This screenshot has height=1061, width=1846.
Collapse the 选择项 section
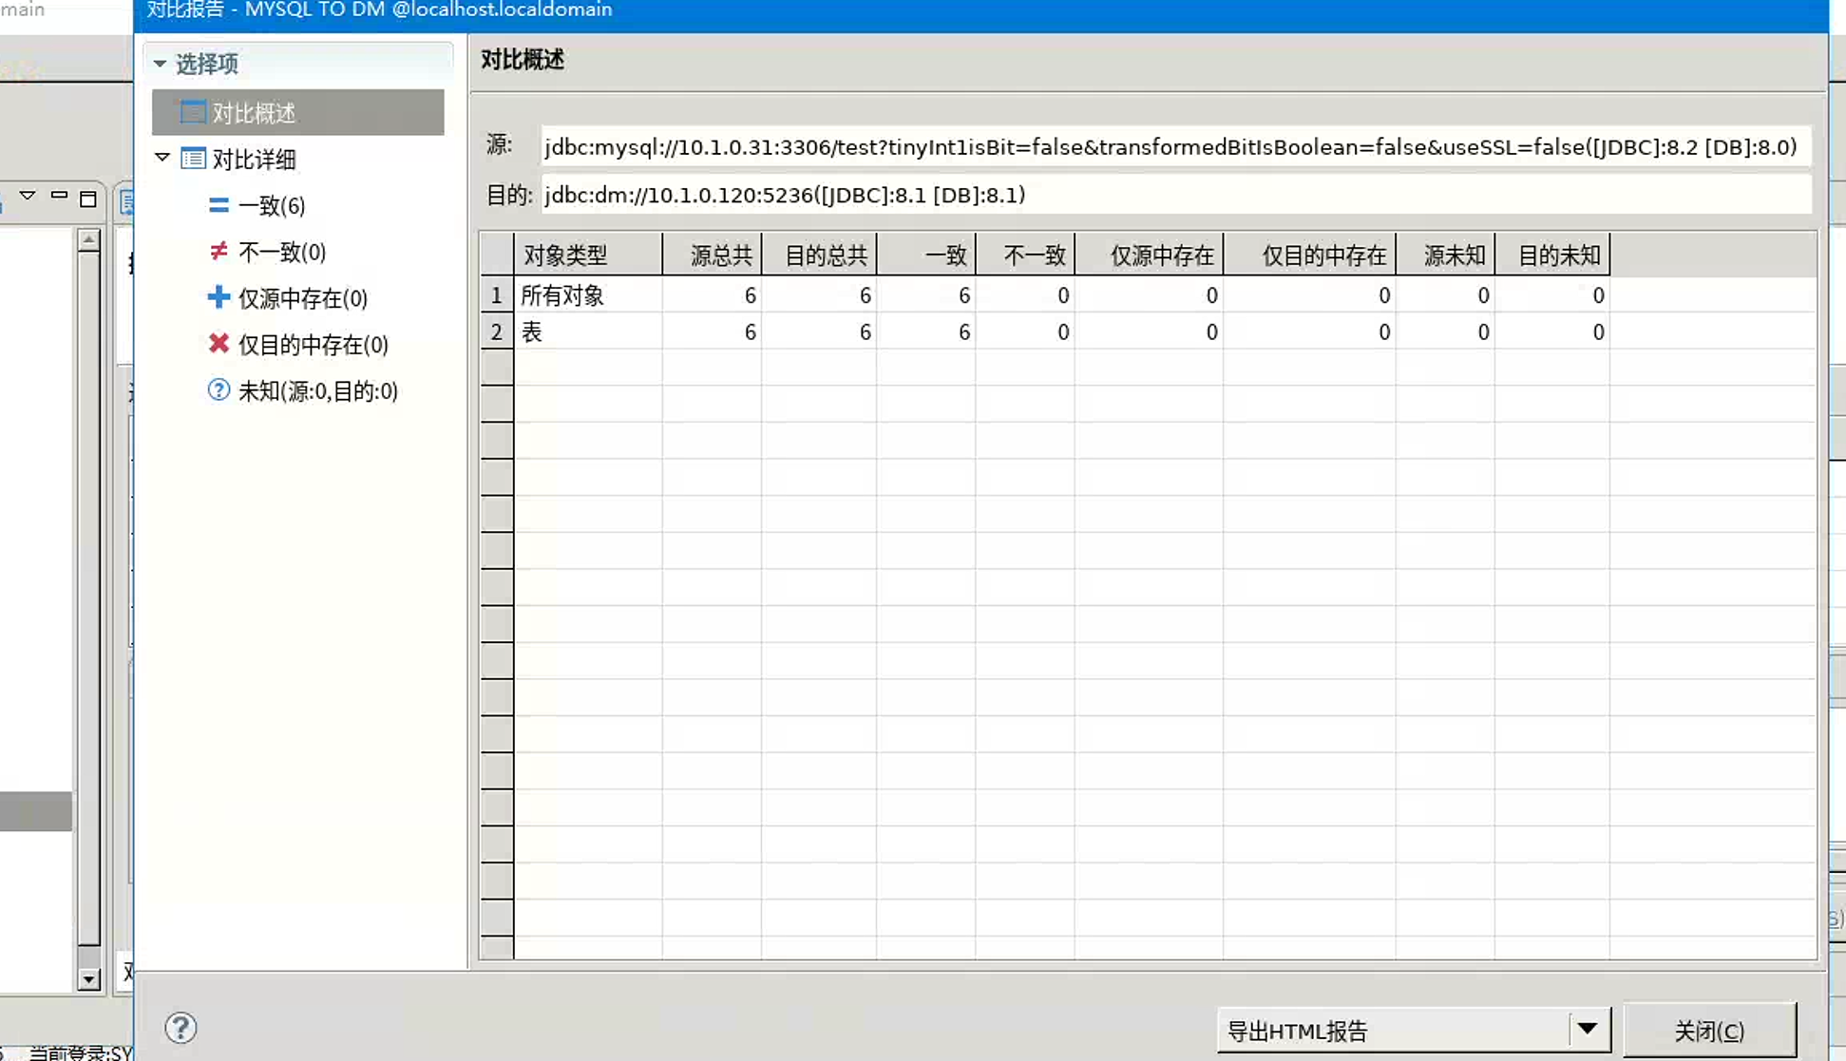[160, 64]
